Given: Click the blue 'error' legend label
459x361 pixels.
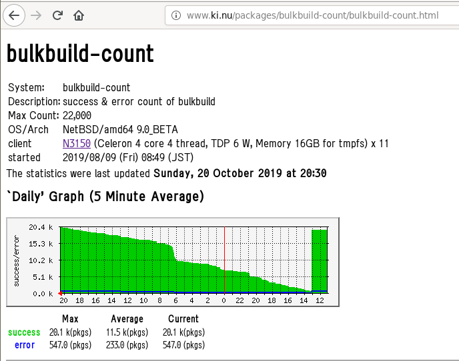Looking at the screenshot, I should pos(25,345).
